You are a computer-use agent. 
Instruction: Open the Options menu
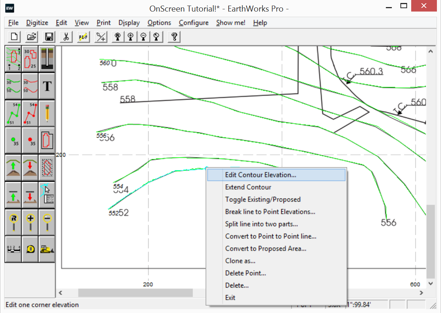159,23
